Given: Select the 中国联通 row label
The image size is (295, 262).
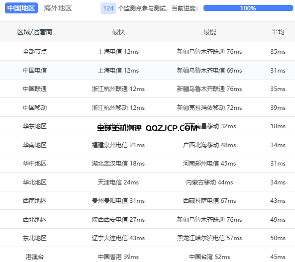Looking at the screenshot, I should (35, 89).
